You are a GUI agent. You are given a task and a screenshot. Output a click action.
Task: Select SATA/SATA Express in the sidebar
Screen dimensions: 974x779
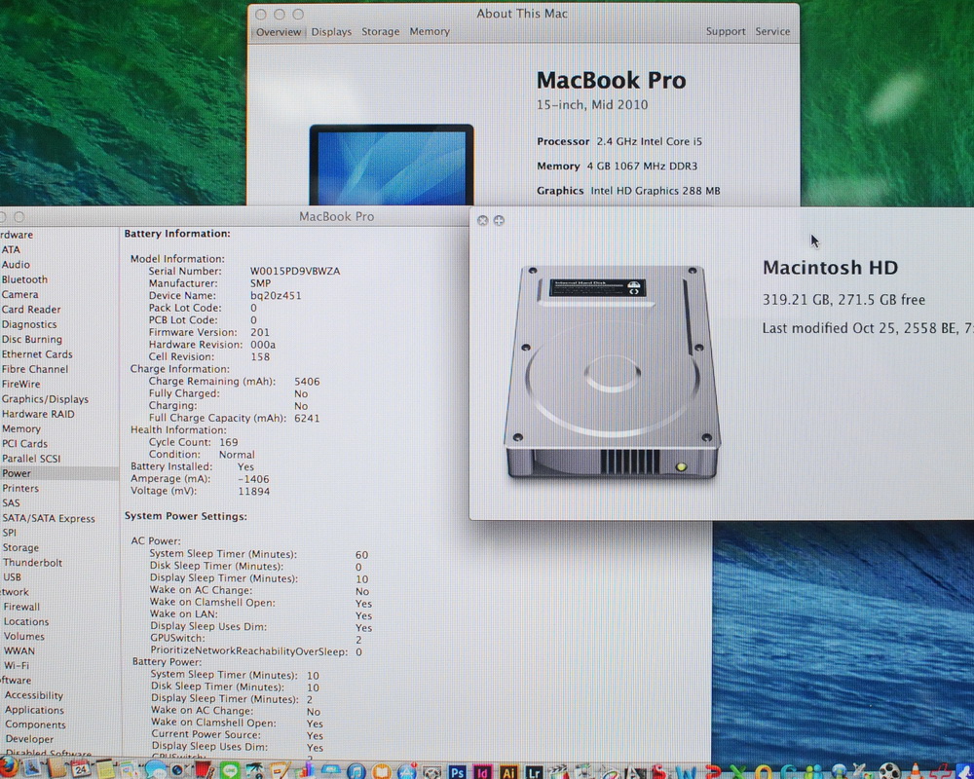tap(49, 518)
